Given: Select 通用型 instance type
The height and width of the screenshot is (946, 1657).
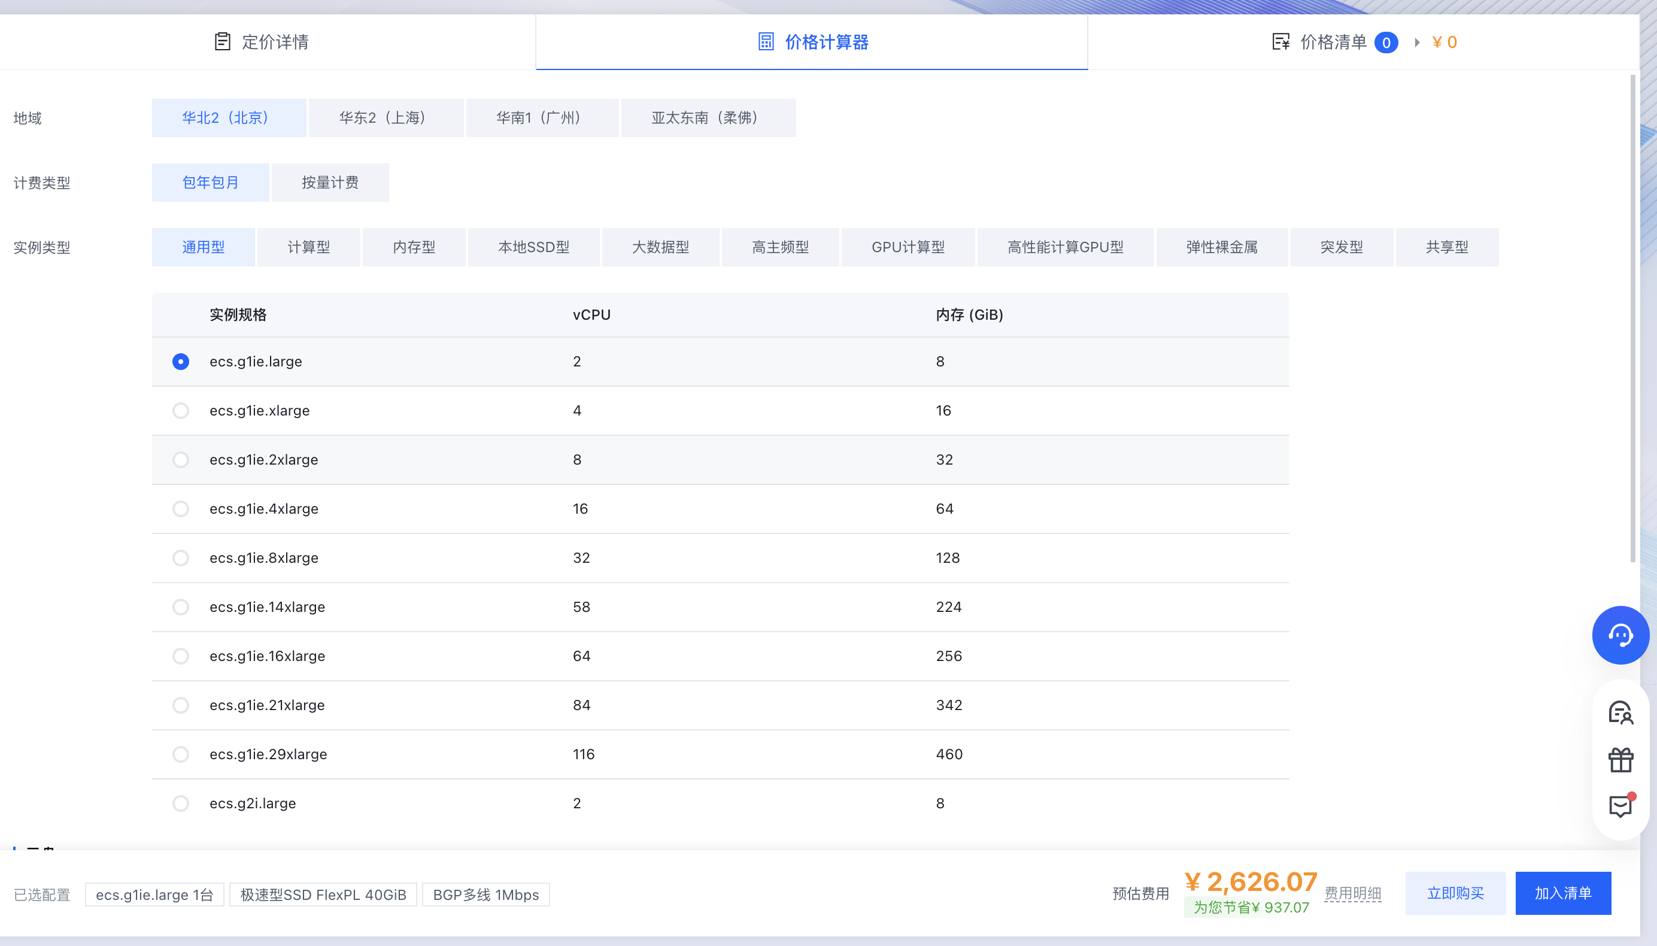Looking at the screenshot, I should [x=204, y=247].
